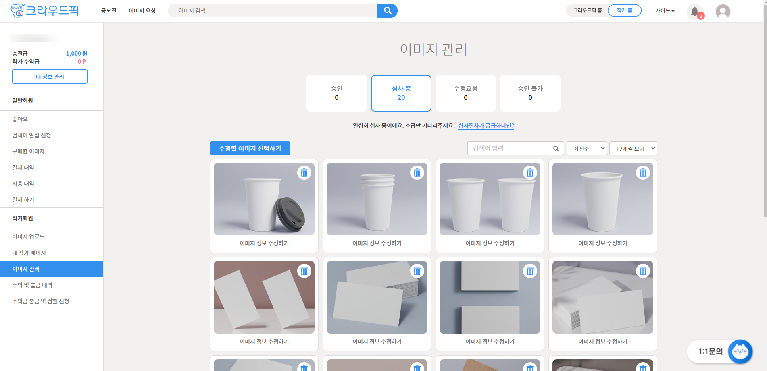Open the 최신순 sort dropdown
The width and height of the screenshot is (767, 371).
coord(586,149)
